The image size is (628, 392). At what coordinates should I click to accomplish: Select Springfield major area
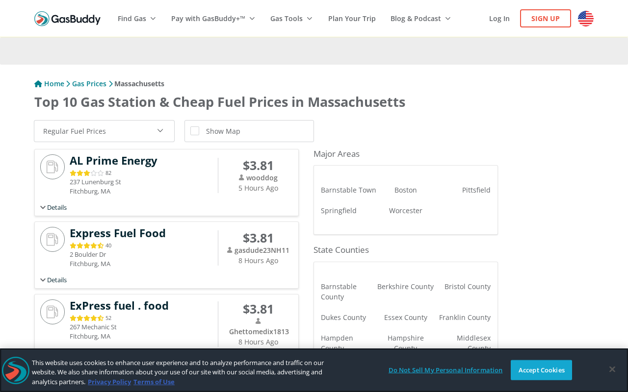click(339, 211)
